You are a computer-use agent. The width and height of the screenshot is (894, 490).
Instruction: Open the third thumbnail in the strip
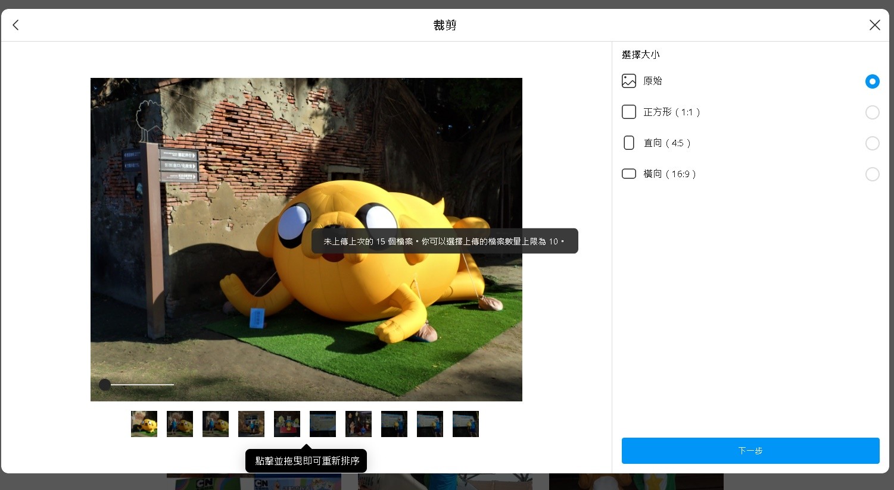point(216,424)
